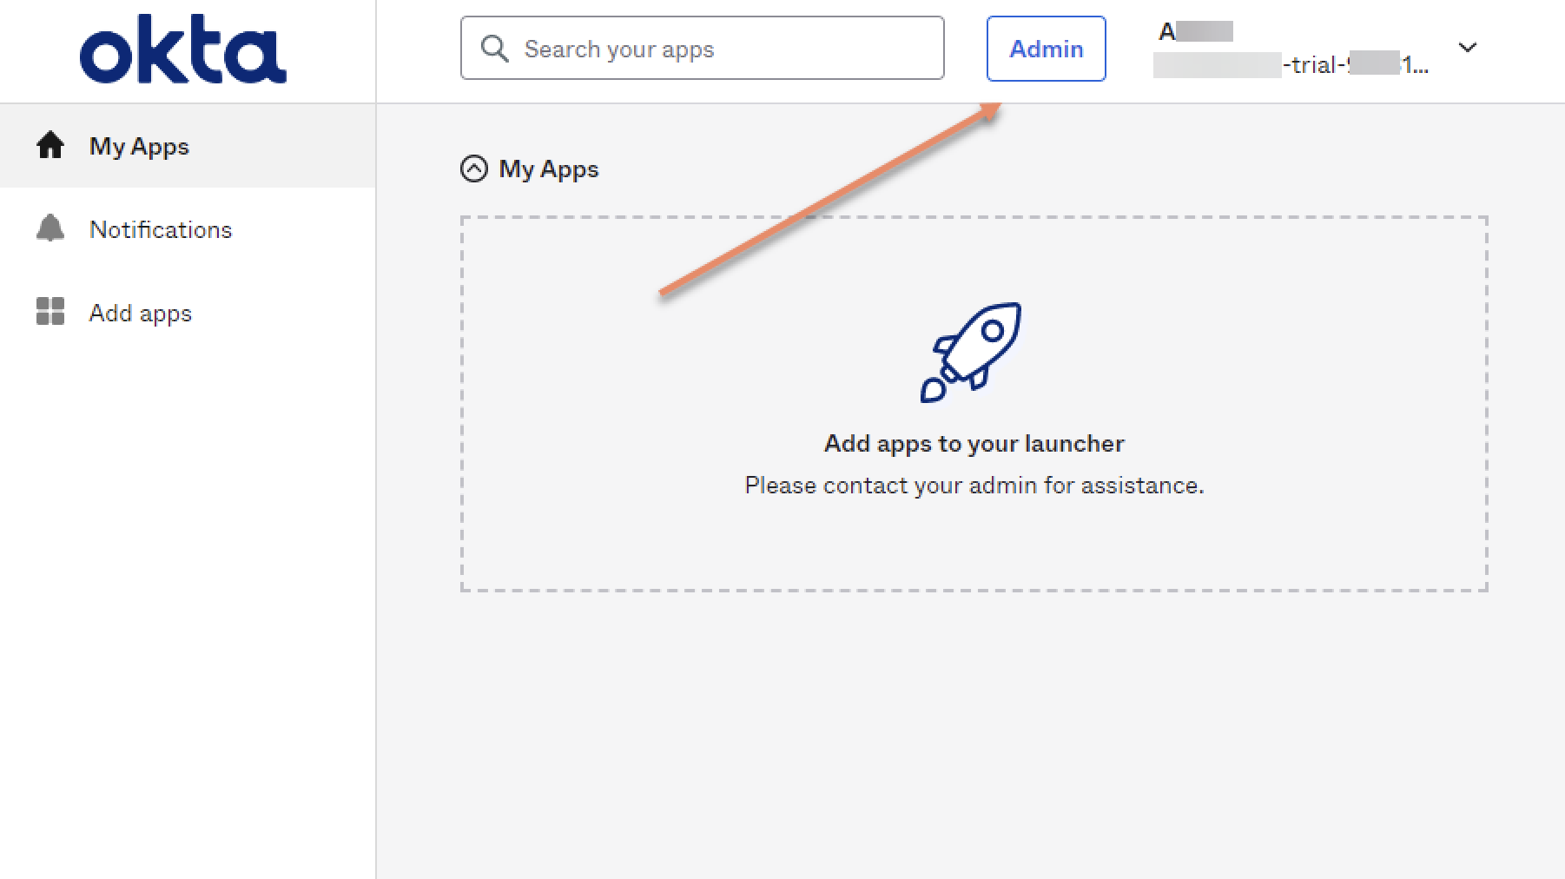Image resolution: width=1565 pixels, height=879 pixels.
Task: Select My Apps in the sidebar
Action: coord(139,146)
